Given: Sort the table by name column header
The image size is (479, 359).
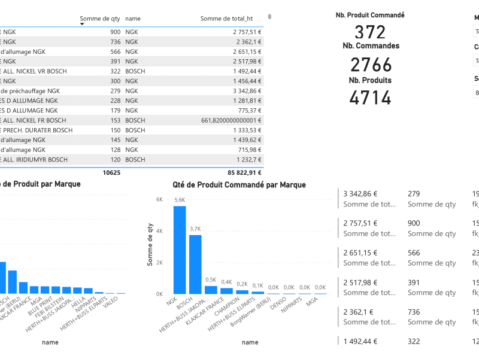Looking at the screenshot, I should [132, 18].
